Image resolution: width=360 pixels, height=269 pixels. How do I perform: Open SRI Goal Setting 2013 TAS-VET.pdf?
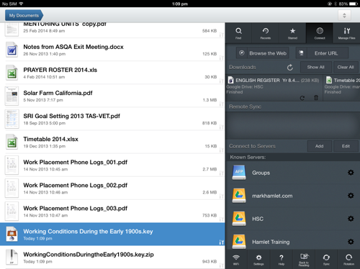pos(112,119)
